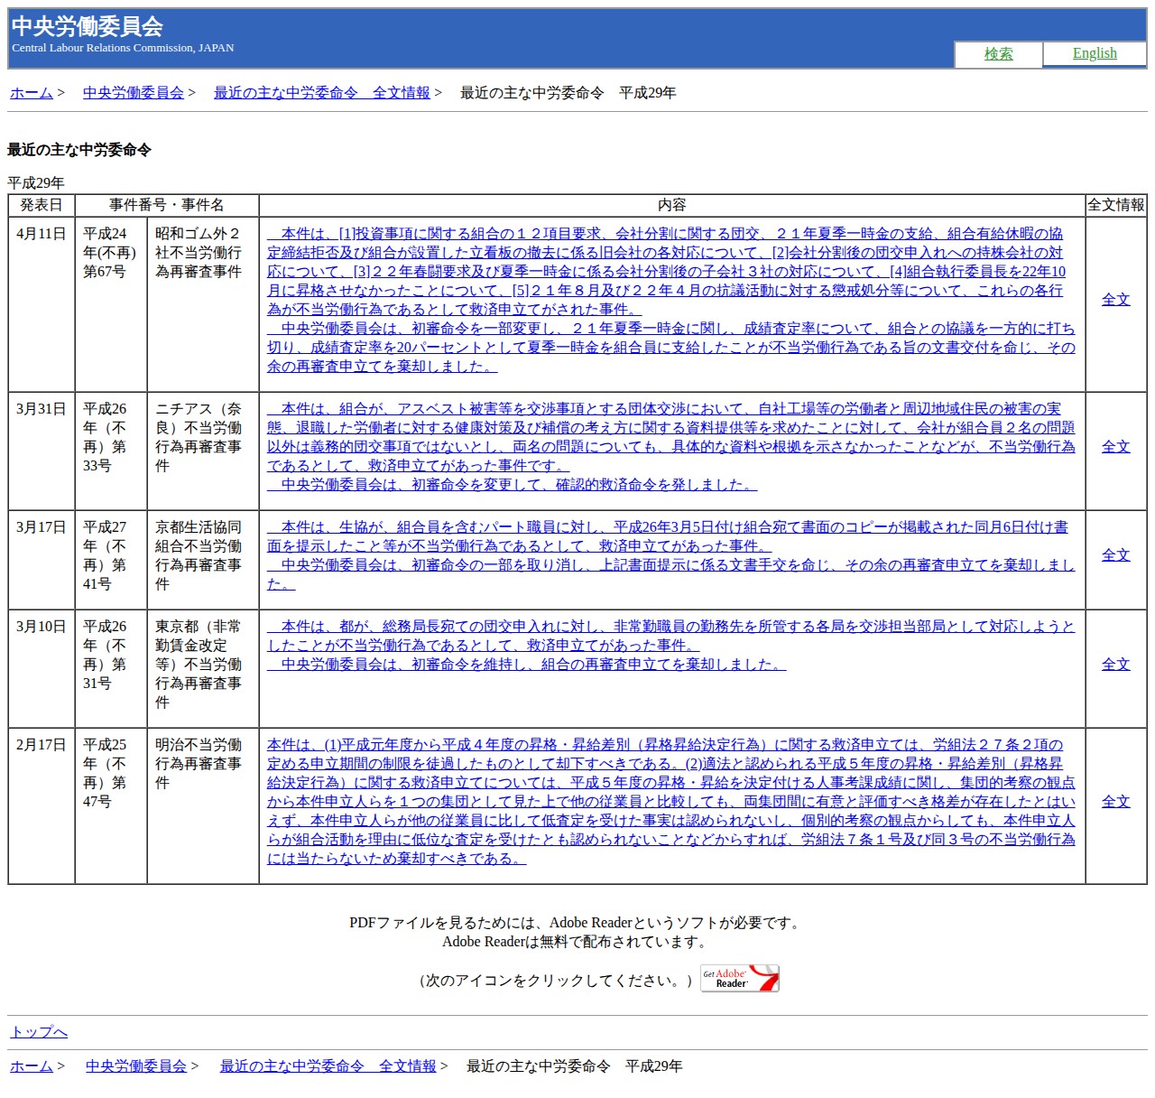The image size is (1155, 1098).
Task: Open bottom breadcrumb 最近の主な中労委命令　全文情報 link
Action: point(327,1065)
